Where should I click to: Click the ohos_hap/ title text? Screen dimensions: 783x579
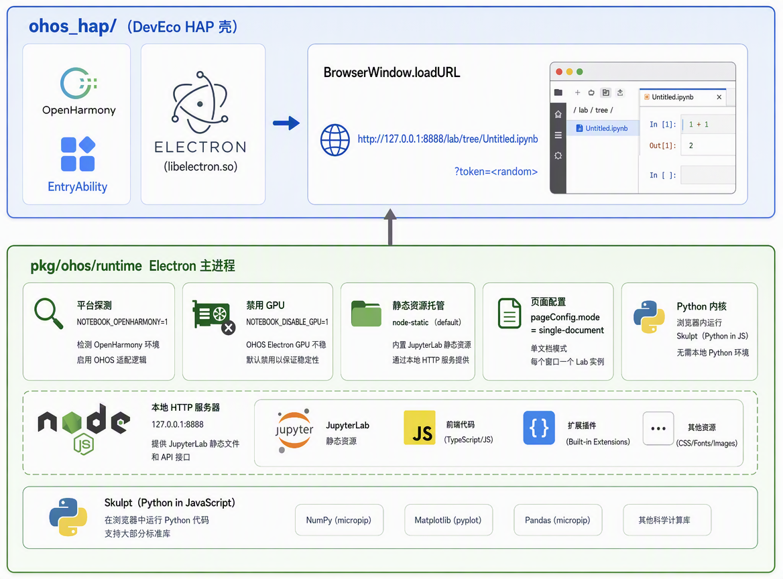72,26
